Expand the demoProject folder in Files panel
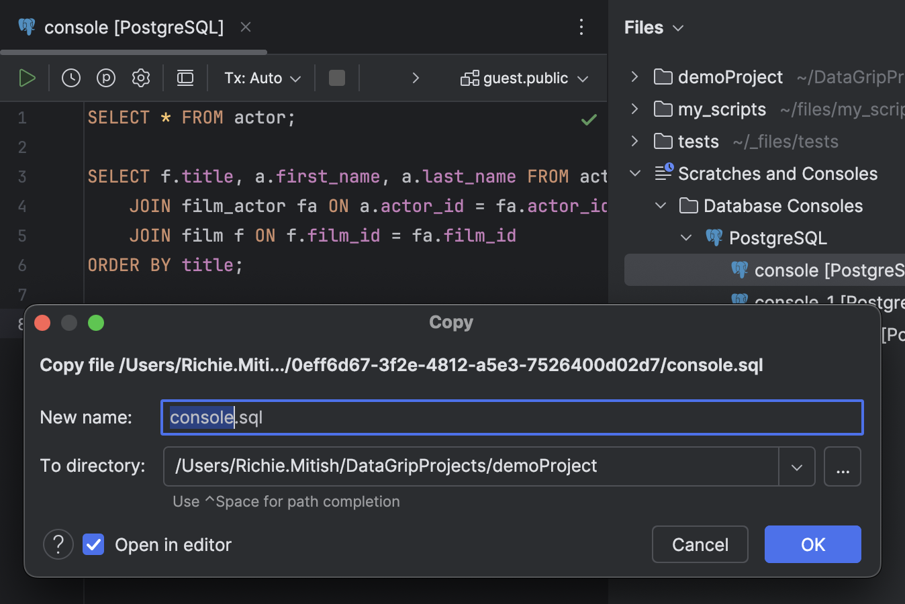Viewport: 905px width, 604px height. pyautogui.click(x=634, y=77)
